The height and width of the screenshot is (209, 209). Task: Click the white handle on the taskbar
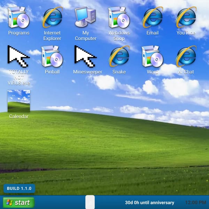90,202
